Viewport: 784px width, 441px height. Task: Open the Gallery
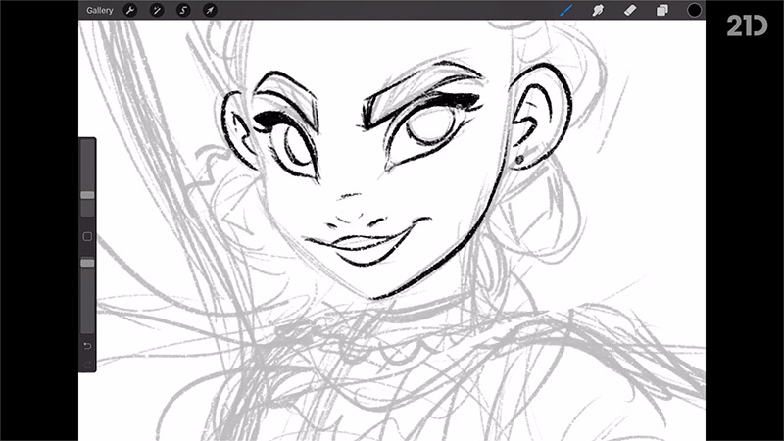click(100, 10)
